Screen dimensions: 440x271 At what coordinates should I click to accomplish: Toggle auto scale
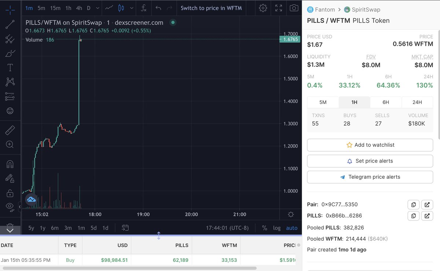click(292, 228)
